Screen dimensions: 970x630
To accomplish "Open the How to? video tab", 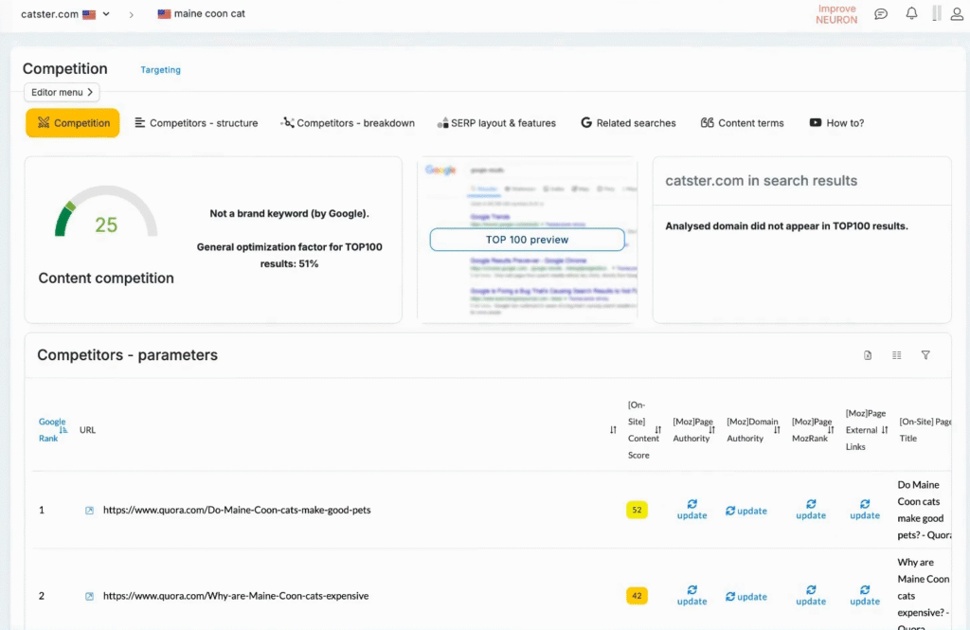I will point(836,123).
